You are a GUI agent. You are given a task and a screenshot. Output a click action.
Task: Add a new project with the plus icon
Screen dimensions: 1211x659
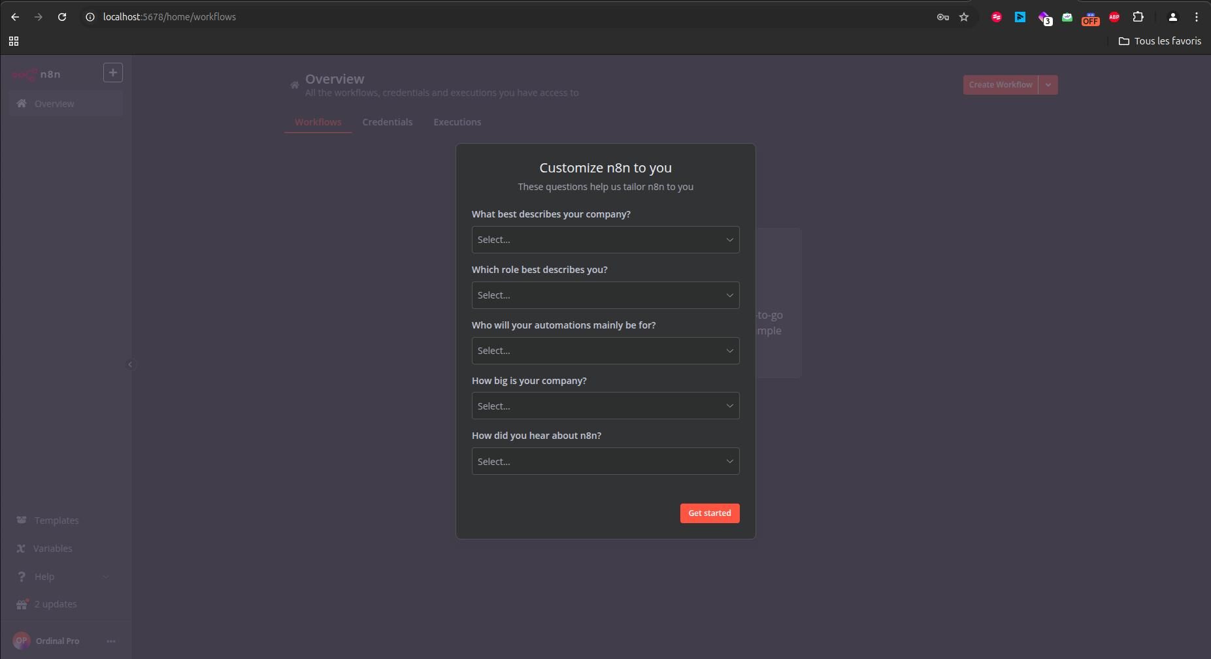(112, 72)
